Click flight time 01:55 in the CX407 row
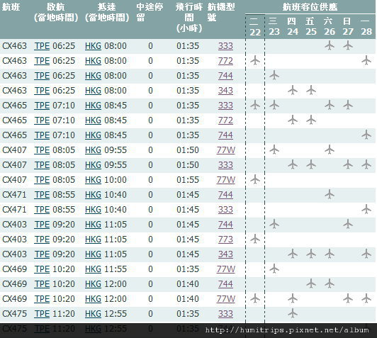This screenshot has height=338, width=377. pos(188,180)
